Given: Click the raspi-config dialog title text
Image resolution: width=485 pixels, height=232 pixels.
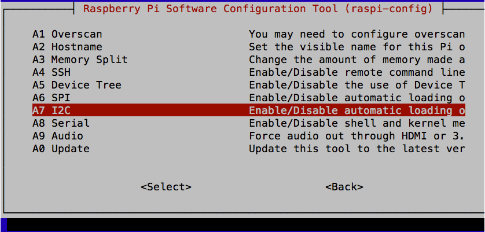Looking at the screenshot, I should pos(258,9).
